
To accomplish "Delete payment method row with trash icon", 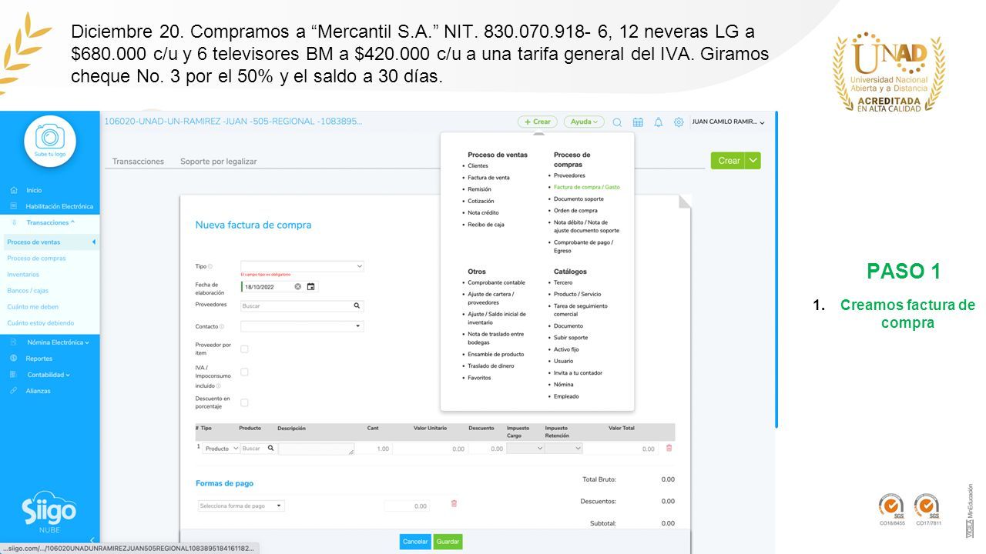I will (454, 503).
